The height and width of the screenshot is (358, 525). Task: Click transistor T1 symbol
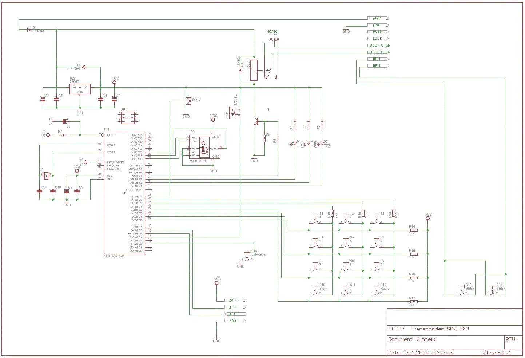(257, 122)
